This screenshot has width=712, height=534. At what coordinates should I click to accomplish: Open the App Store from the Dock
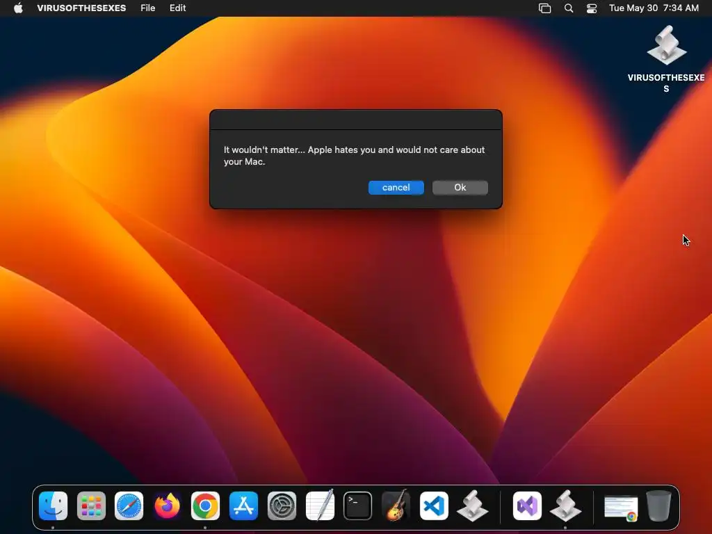pyautogui.click(x=243, y=506)
